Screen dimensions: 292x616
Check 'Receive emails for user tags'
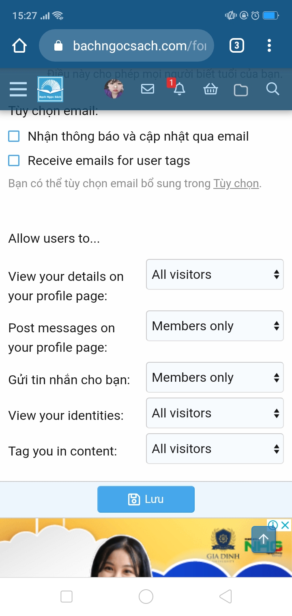pos(14,161)
